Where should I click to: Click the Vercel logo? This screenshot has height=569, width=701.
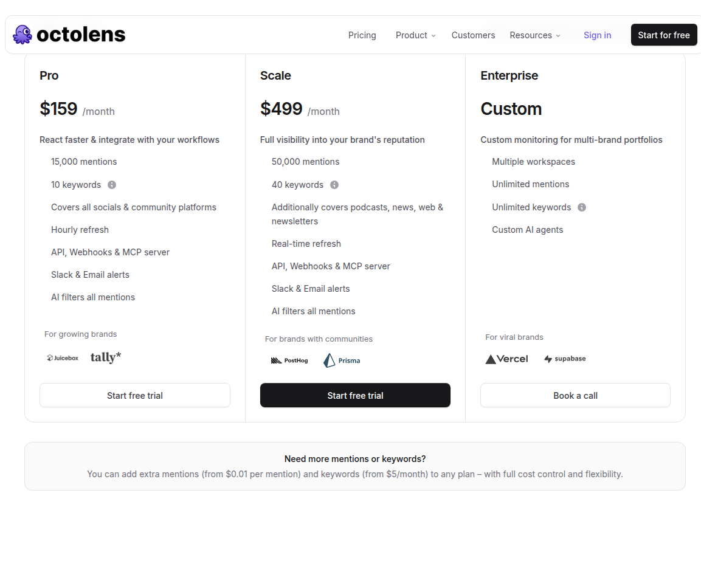pos(506,359)
